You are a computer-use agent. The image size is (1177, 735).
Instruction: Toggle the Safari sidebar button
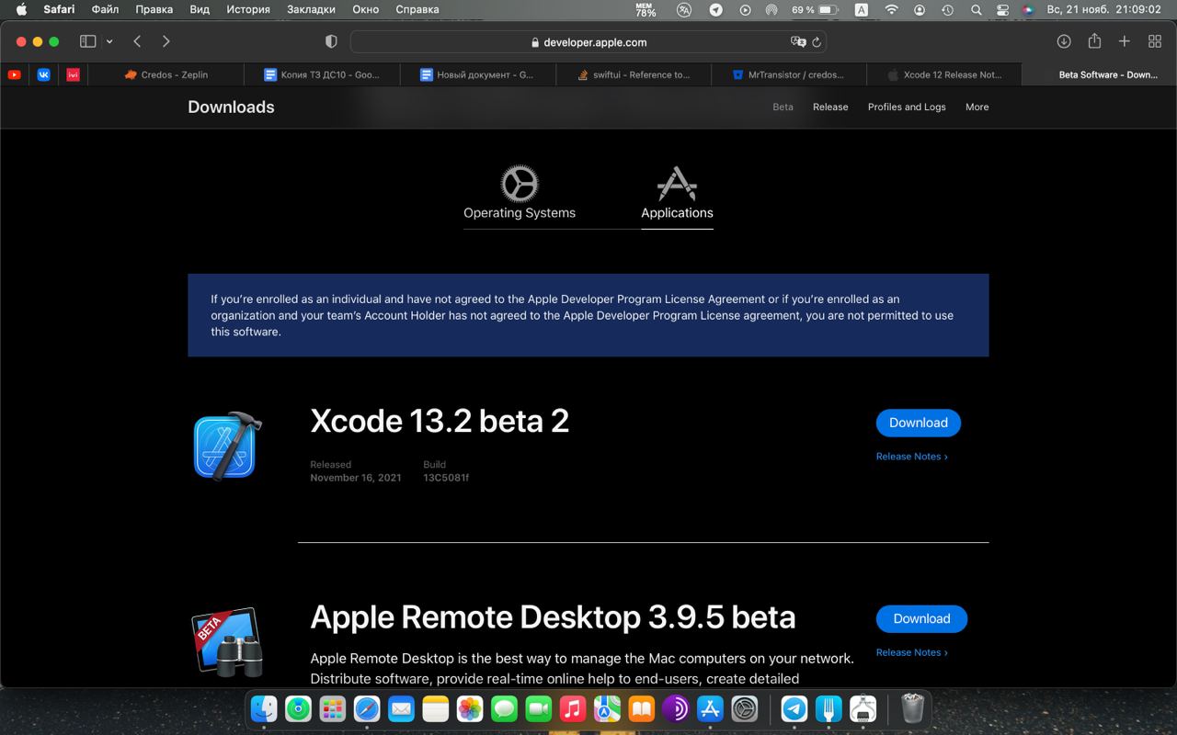click(x=88, y=41)
